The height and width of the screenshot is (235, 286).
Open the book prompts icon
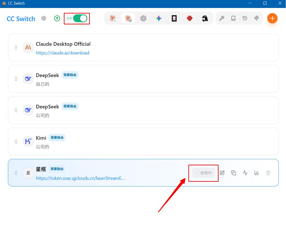coord(233,18)
